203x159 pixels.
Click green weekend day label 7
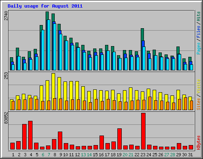49,155
